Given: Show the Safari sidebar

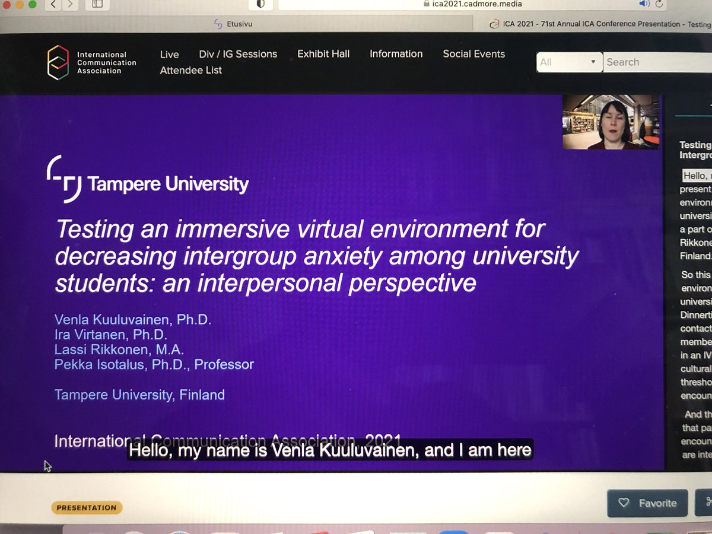Looking at the screenshot, I should [97, 4].
